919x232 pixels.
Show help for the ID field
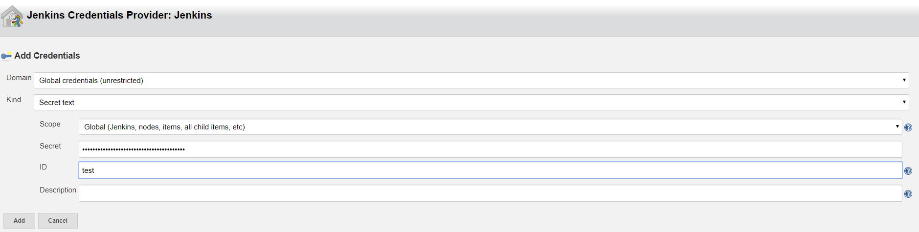click(x=908, y=171)
